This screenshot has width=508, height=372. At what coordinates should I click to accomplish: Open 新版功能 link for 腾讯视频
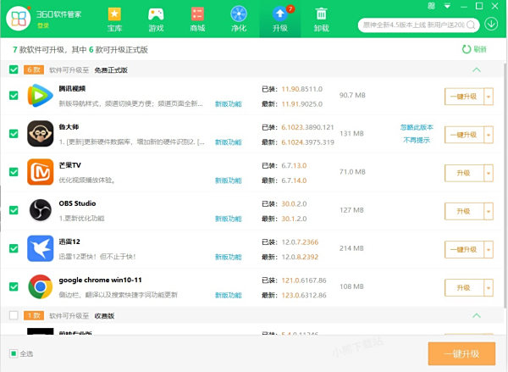[229, 104]
